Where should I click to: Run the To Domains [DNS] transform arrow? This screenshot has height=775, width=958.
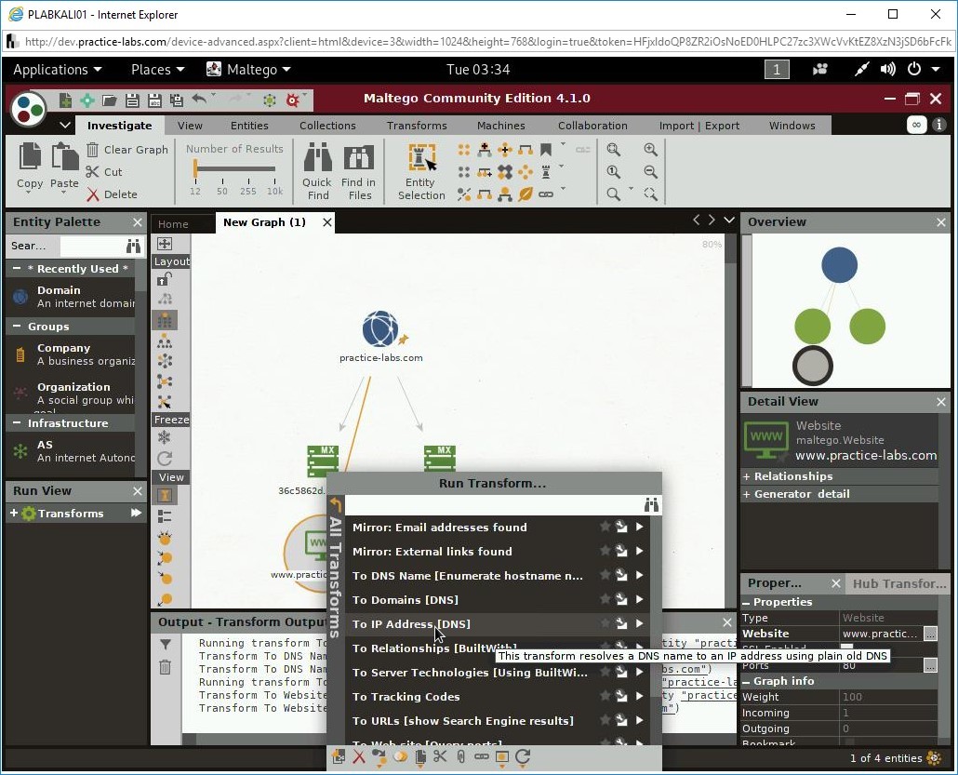(x=638, y=599)
